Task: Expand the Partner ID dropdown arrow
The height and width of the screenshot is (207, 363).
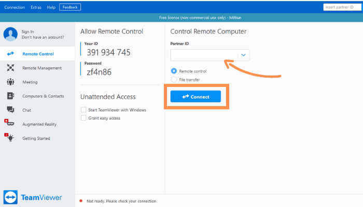Action: tap(243, 55)
